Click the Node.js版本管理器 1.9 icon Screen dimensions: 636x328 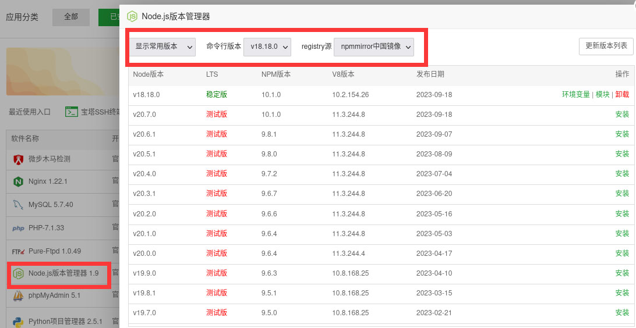pyautogui.click(x=18, y=274)
